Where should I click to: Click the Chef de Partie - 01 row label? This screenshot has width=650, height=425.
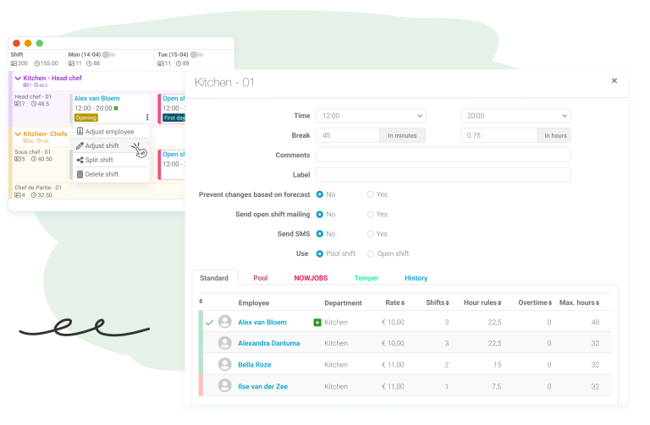38,188
